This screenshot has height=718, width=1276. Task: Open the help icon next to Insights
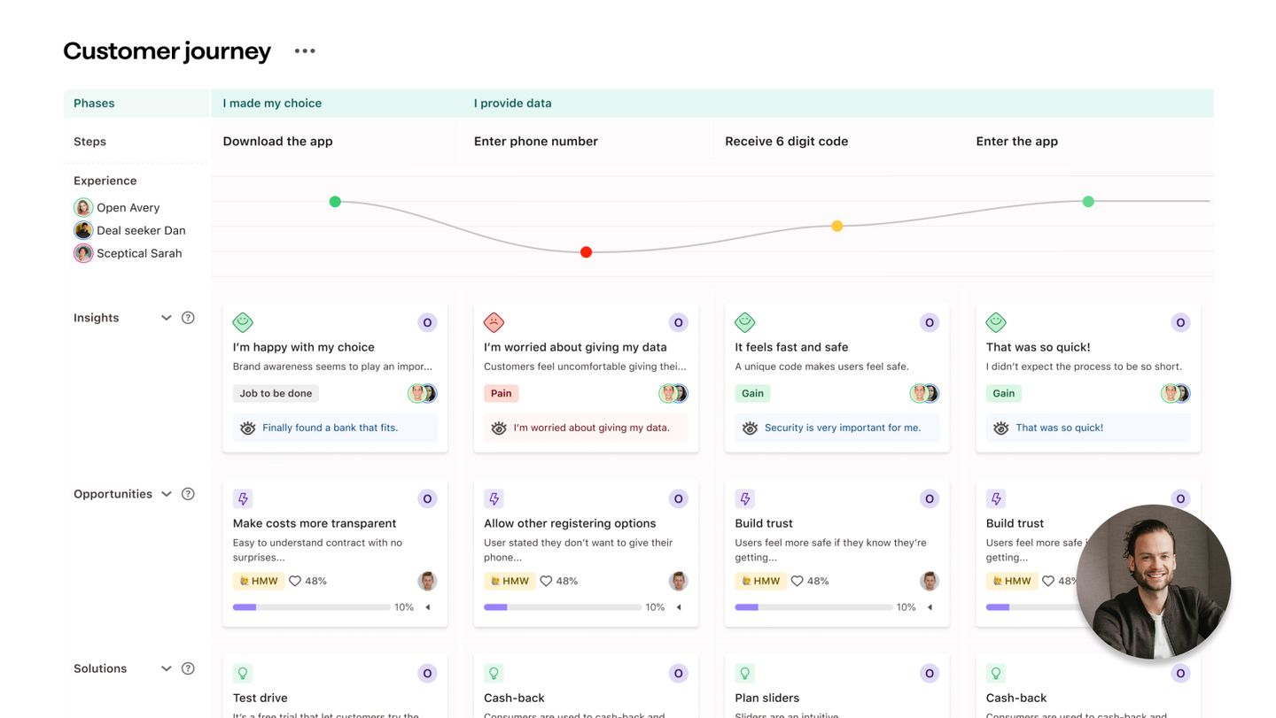point(187,316)
